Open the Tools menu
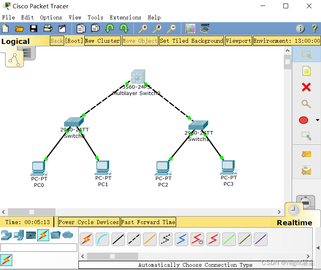The image size is (321, 270). (95, 17)
